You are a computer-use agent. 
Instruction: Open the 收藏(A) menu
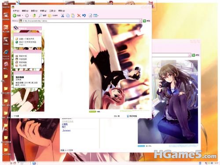point(43,11)
